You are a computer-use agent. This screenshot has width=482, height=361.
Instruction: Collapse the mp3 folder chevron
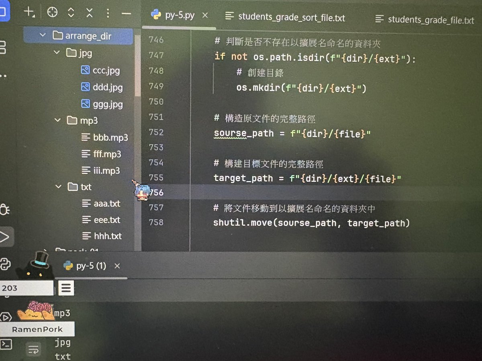coord(57,120)
